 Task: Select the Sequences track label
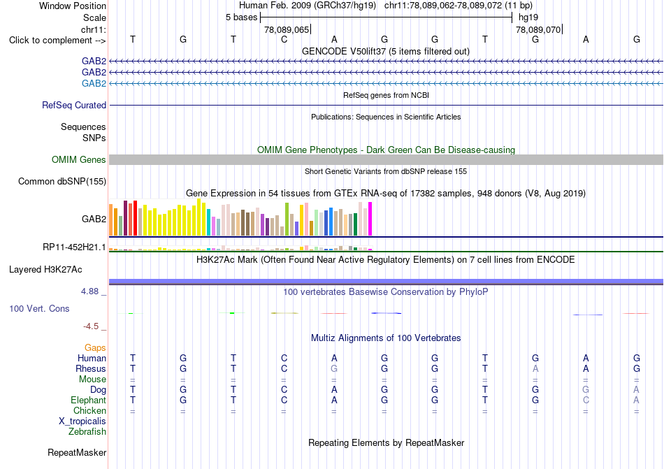pyautogui.click(x=83, y=127)
